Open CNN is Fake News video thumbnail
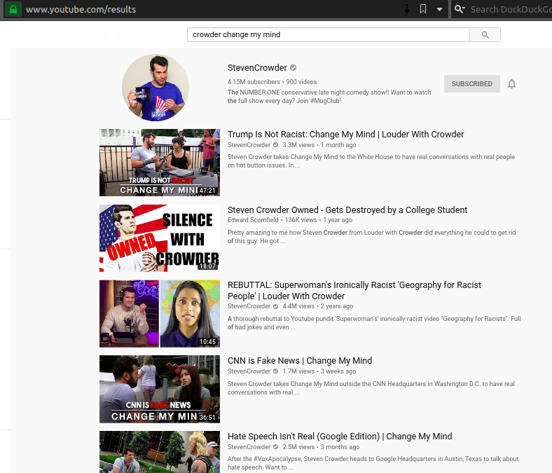Viewport: 552px width, 473px height. pyautogui.click(x=160, y=389)
